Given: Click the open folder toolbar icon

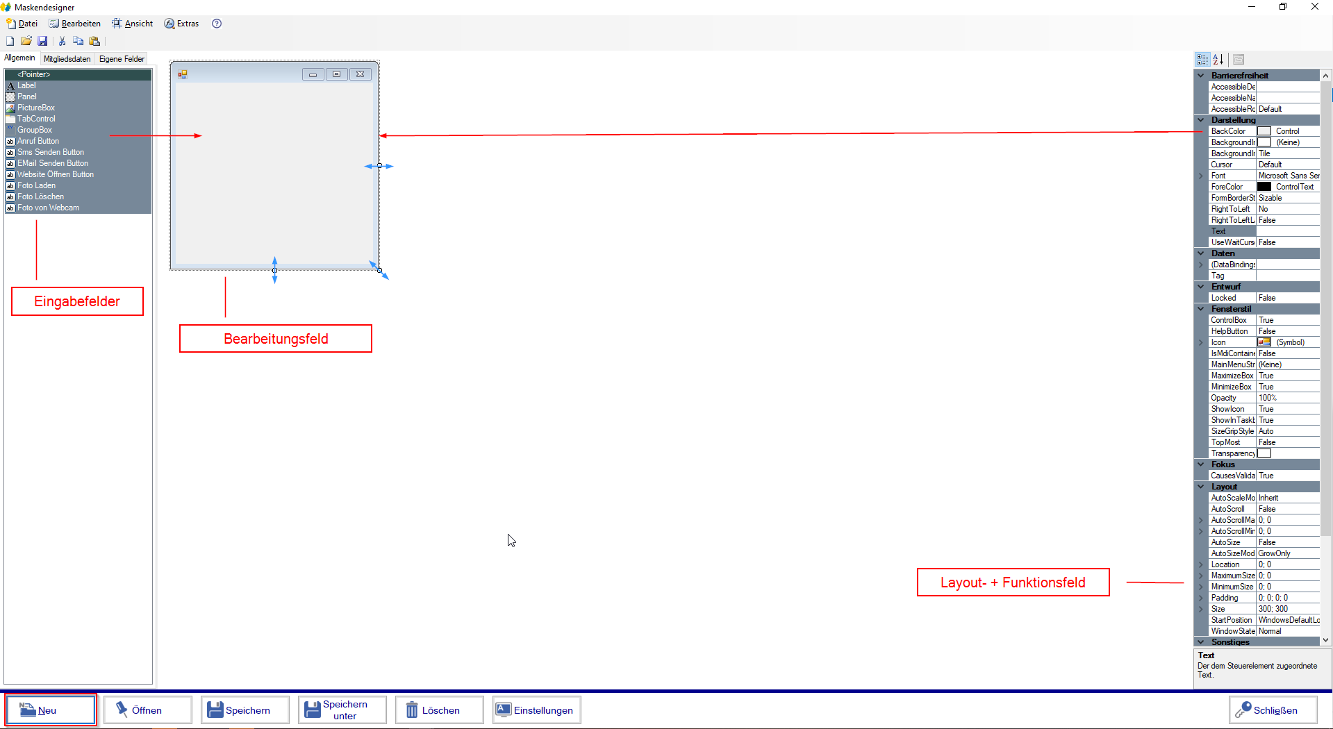Looking at the screenshot, I should (26, 42).
